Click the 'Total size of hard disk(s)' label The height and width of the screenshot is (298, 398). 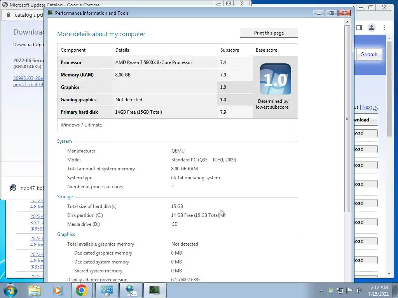point(92,206)
